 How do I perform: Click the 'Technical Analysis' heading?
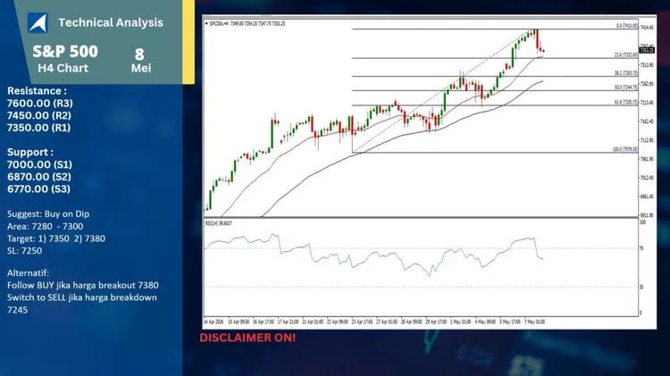[111, 22]
